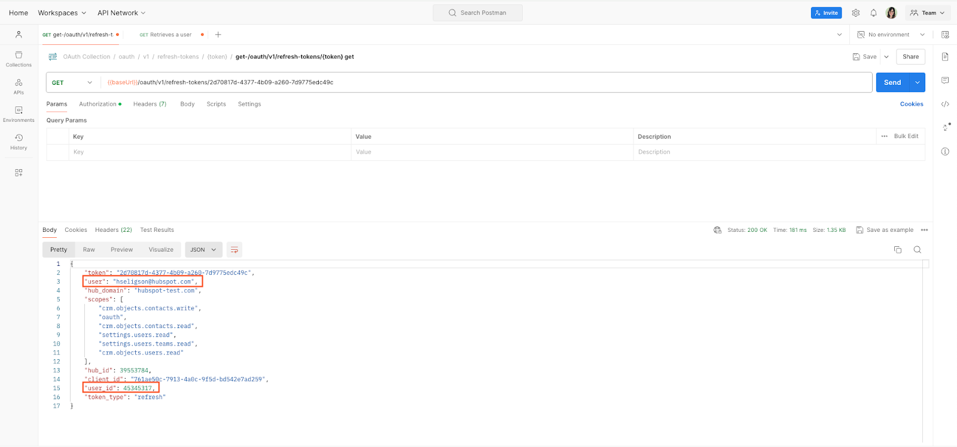Expand the Save options arrow
This screenshot has height=447, width=957.
[886, 57]
